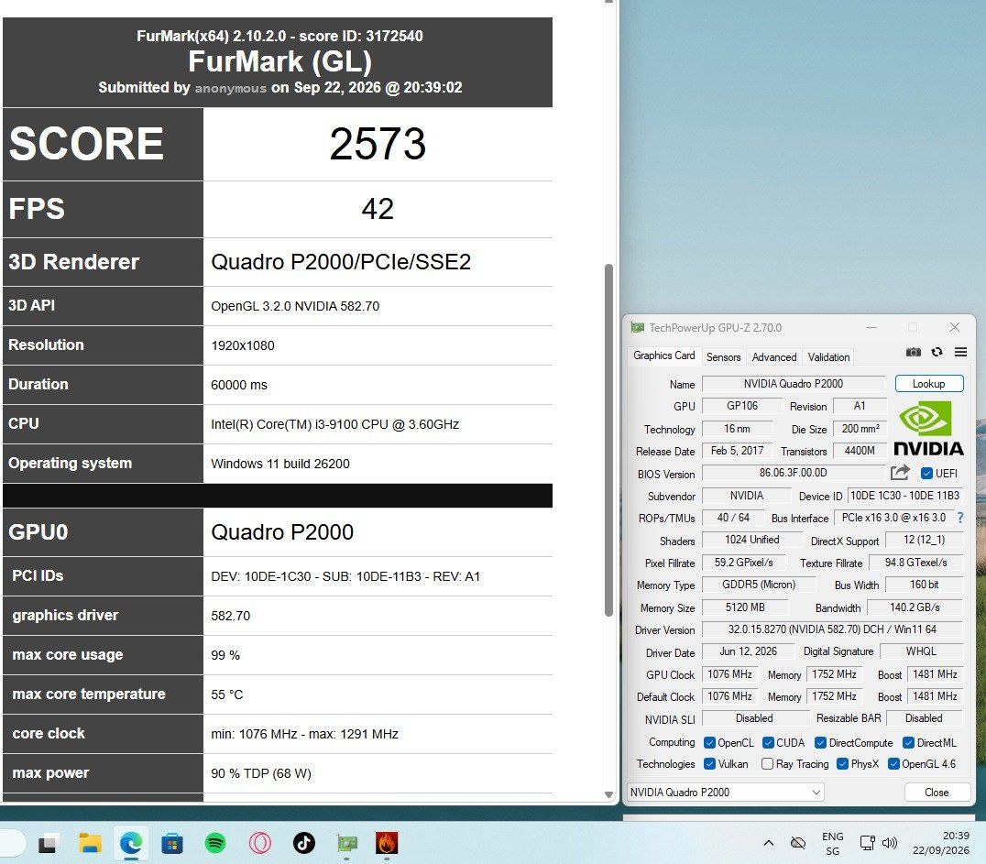Click the duration value 60000 ms
Image resolution: width=986 pixels, height=864 pixels.
pyautogui.click(x=239, y=385)
